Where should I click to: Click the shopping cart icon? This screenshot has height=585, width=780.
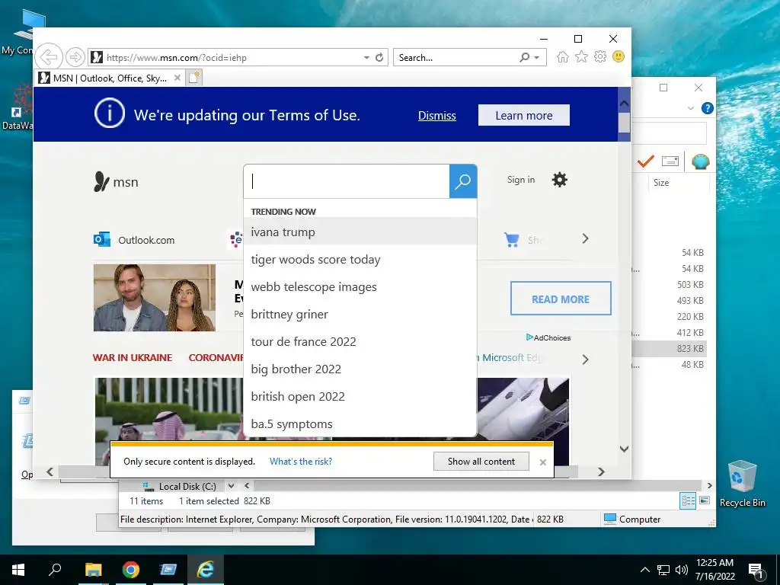pos(511,240)
